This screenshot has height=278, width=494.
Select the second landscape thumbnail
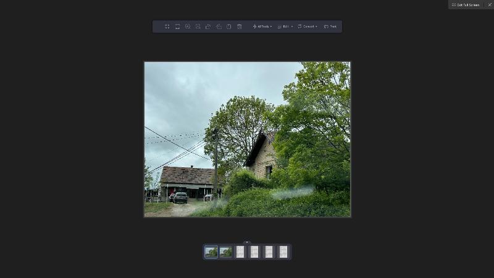coord(225,252)
